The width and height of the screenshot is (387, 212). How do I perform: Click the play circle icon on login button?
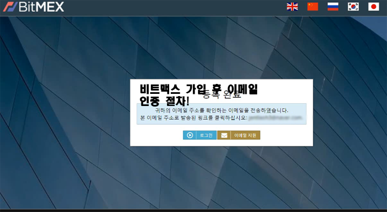[x=190, y=135]
